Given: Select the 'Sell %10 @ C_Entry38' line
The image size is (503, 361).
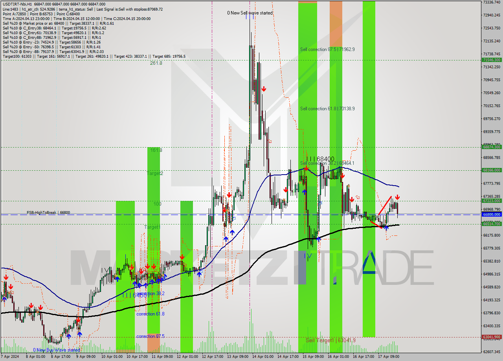Looking at the screenshot, I should [x=54, y=28].
